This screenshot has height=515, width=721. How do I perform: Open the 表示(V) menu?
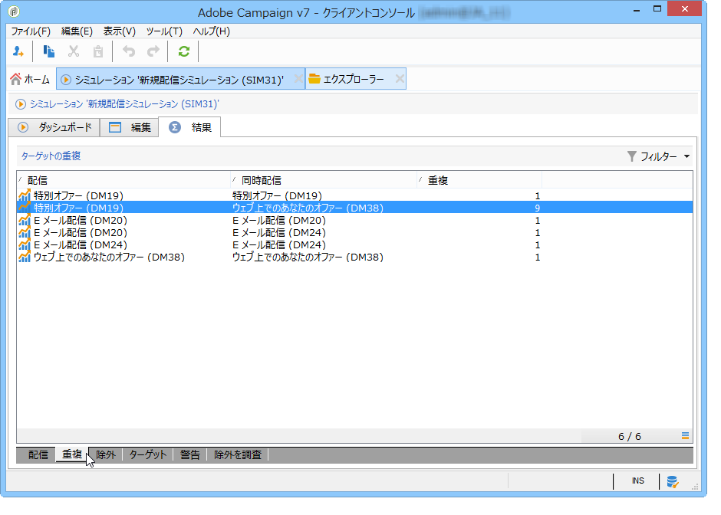click(x=119, y=31)
